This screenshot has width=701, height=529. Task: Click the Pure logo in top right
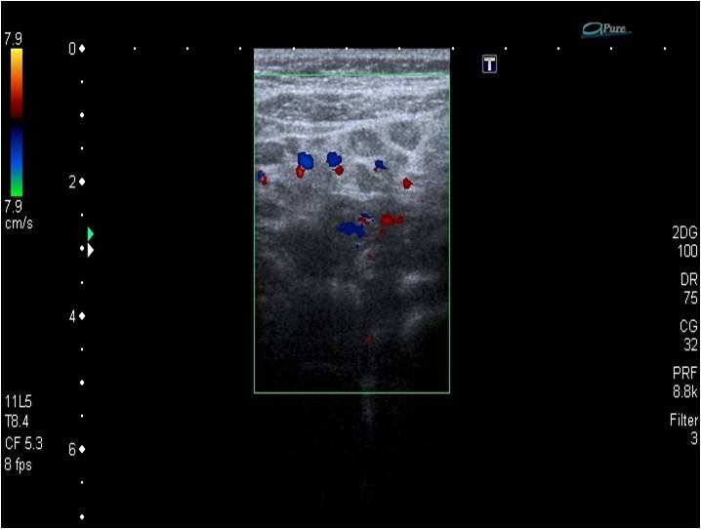point(606,30)
